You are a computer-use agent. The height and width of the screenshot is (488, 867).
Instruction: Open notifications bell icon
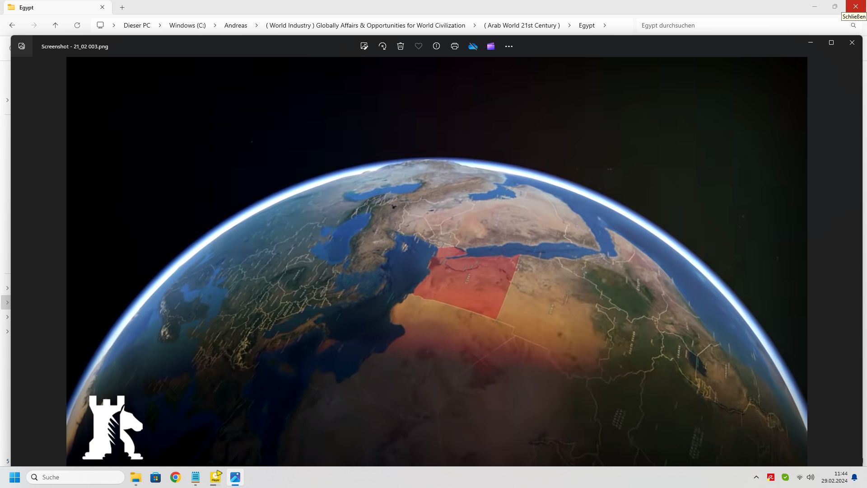point(854,477)
